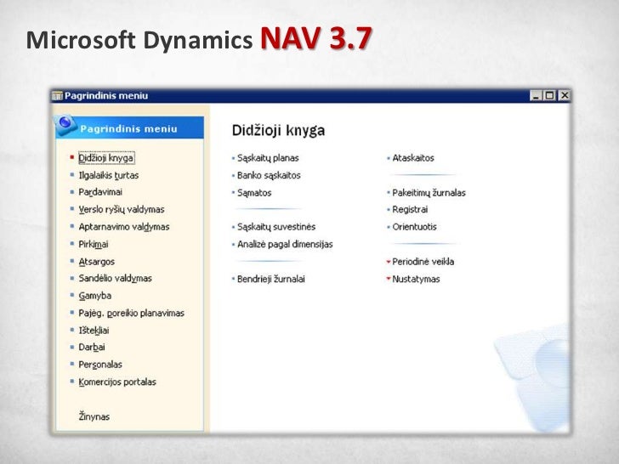Screen dimensions: 619x464
Task: Select Atsargos from the main menu
Action: [x=96, y=262]
